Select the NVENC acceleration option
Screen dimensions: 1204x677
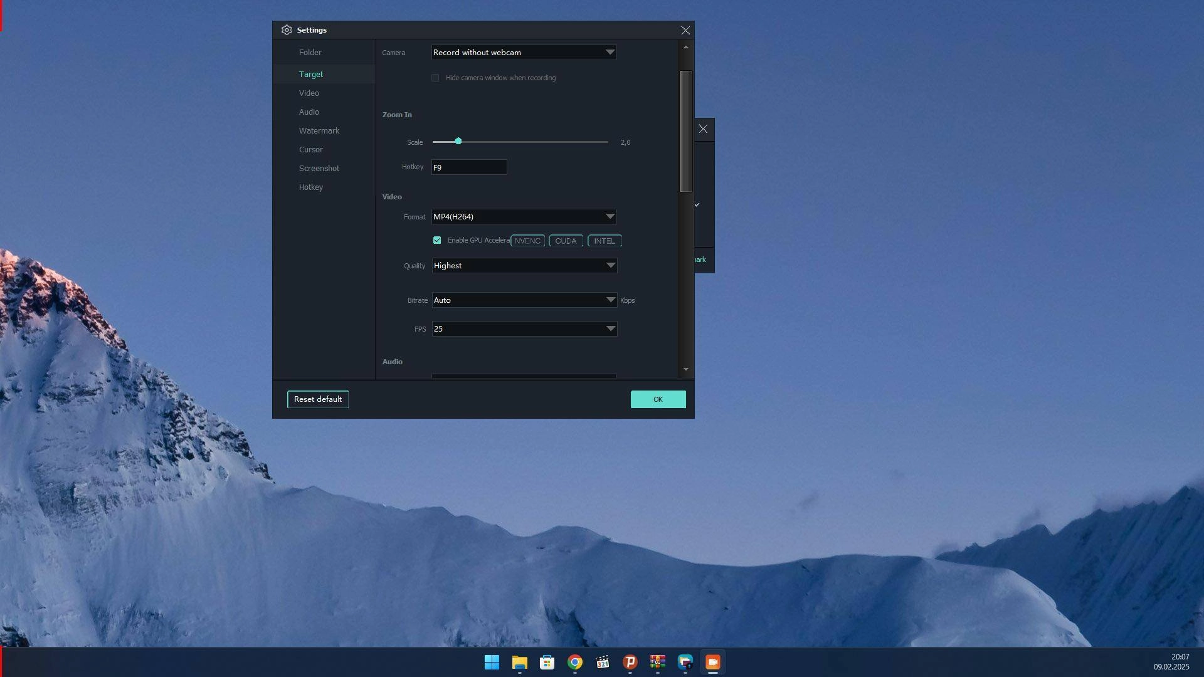527,241
